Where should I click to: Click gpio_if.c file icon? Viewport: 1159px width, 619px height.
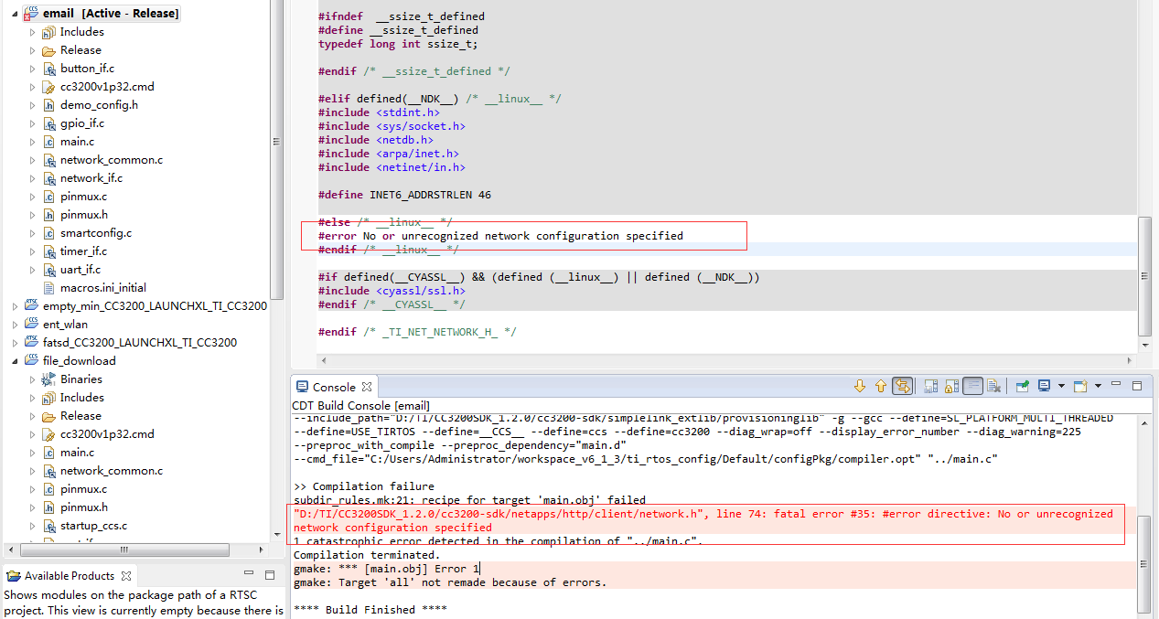point(48,123)
